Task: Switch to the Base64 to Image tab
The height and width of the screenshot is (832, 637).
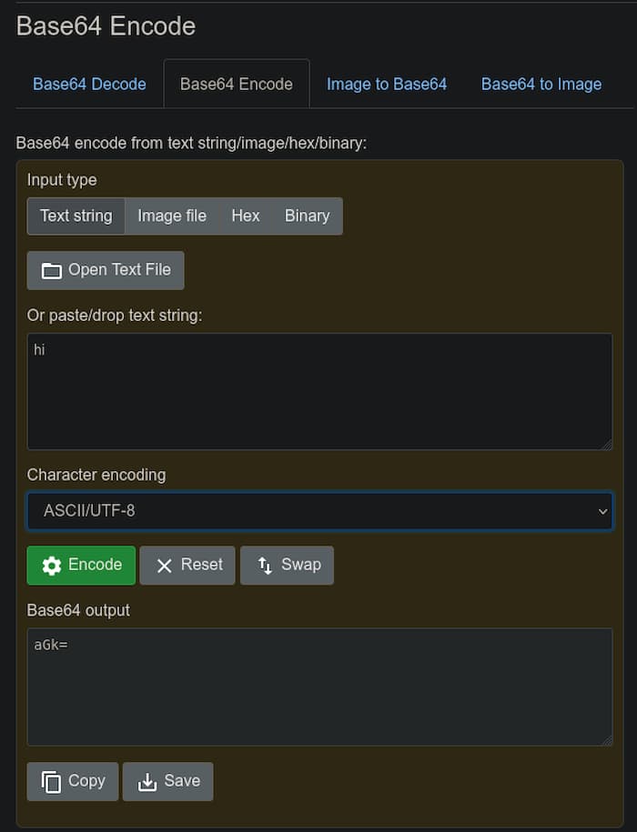Action: click(x=541, y=84)
